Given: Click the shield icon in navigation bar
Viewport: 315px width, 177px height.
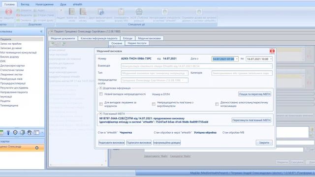Looking at the screenshot, I should click(15, 132).
